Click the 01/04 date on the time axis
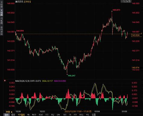This screenshot has height=116, width=143. 97,111
